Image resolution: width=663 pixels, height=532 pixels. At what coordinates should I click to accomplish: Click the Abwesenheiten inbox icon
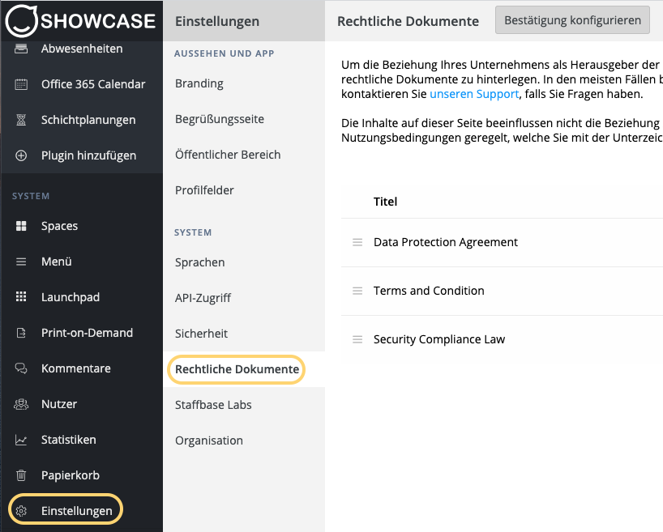tap(21, 49)
